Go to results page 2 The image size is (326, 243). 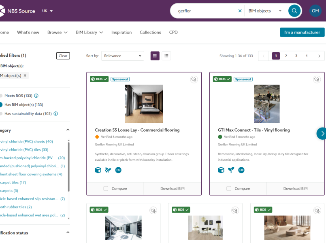coord(286,56)
